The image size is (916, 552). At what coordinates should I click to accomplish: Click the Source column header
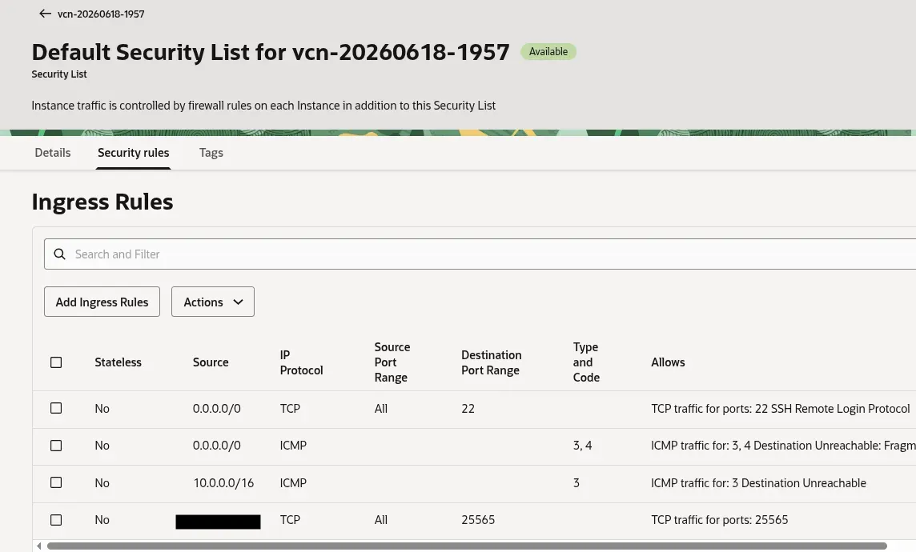click(x=211, y=362)
